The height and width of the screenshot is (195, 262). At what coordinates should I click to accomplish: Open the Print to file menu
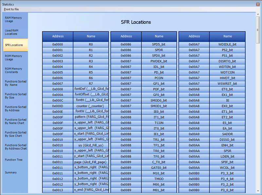click(x=11, y=9)
